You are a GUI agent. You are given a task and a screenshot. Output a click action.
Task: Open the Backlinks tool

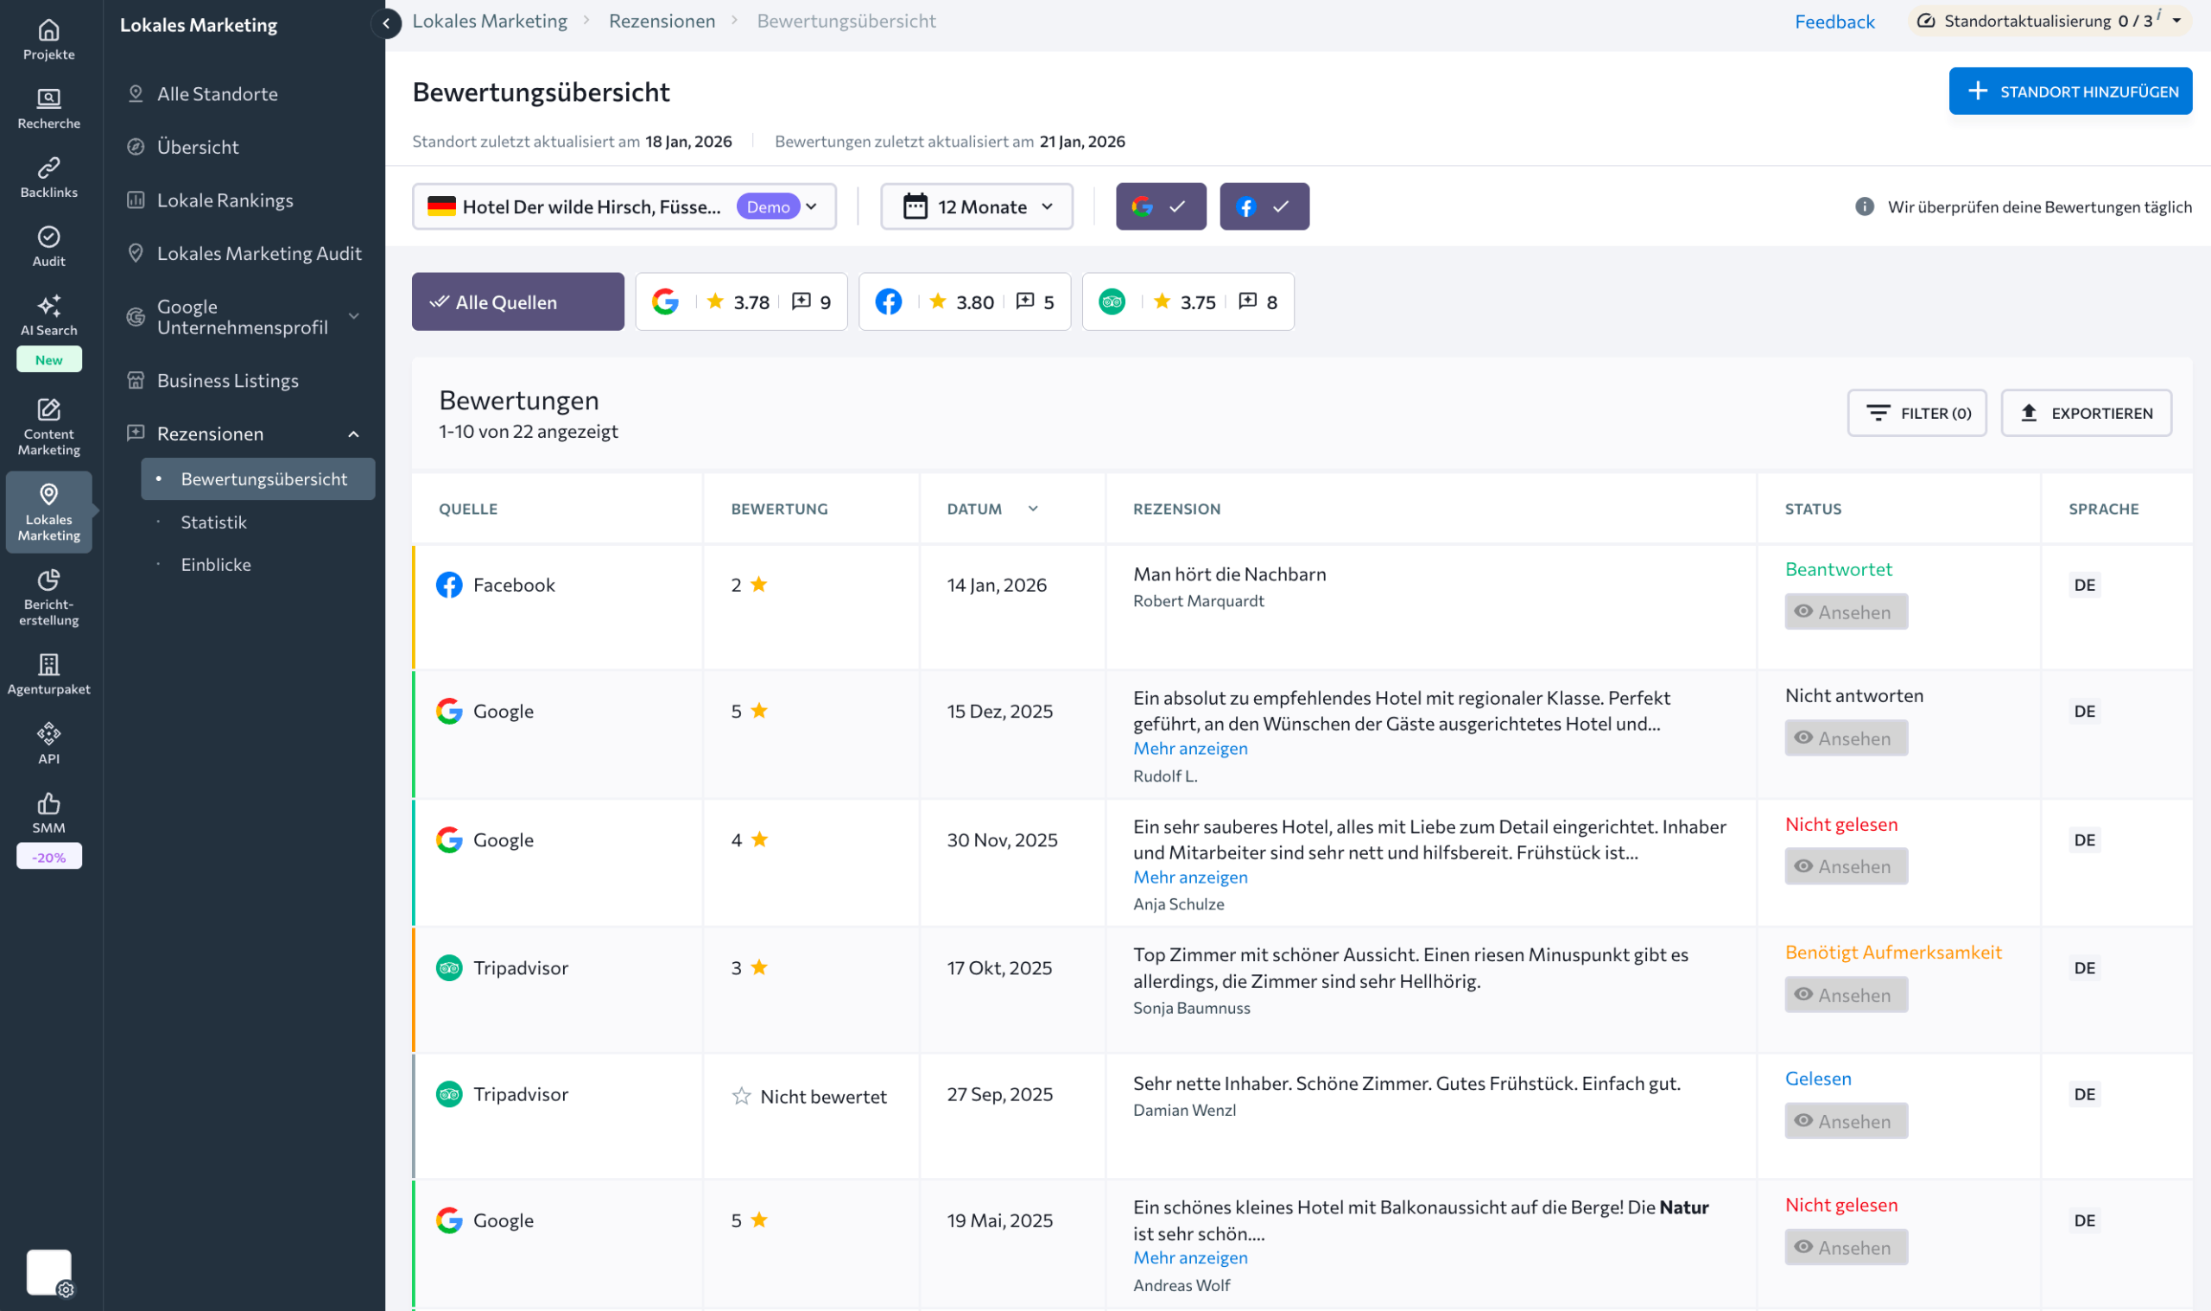click(x=48, y=174)
